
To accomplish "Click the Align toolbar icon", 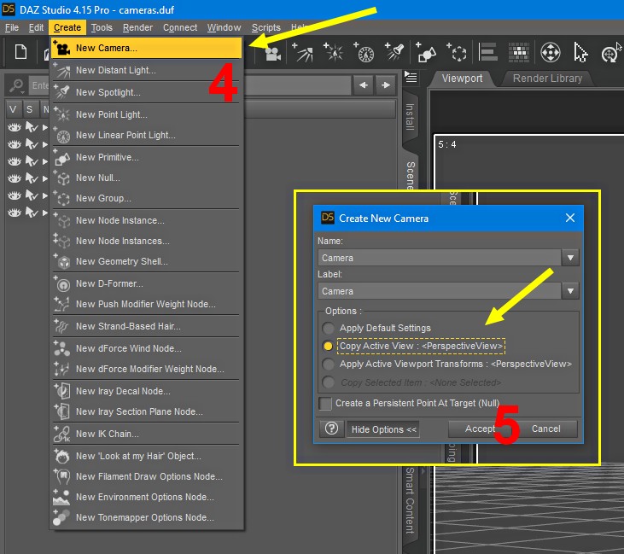I will click(x=487, y=52).
